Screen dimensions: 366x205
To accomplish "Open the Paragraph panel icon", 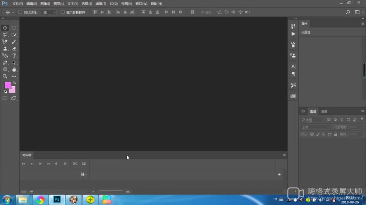I will (293, 74).
